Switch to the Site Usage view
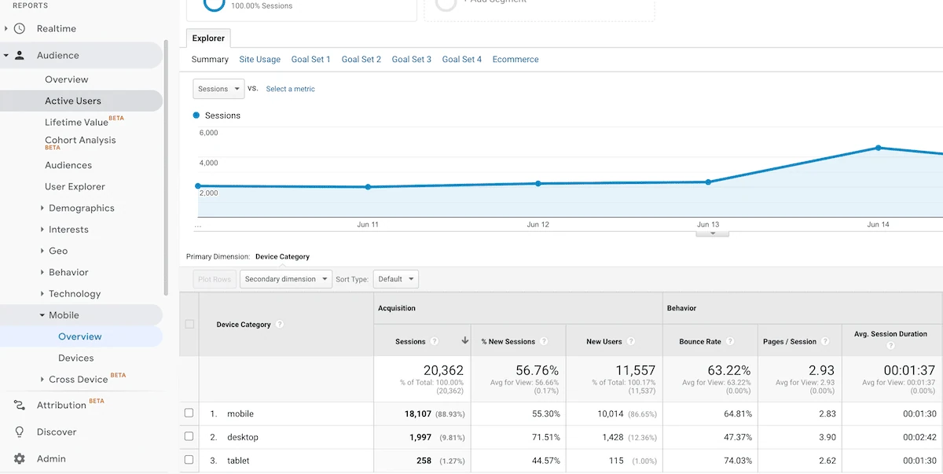Image resolution: width=943 pixels, height=474 pixels. click(260, 60)
